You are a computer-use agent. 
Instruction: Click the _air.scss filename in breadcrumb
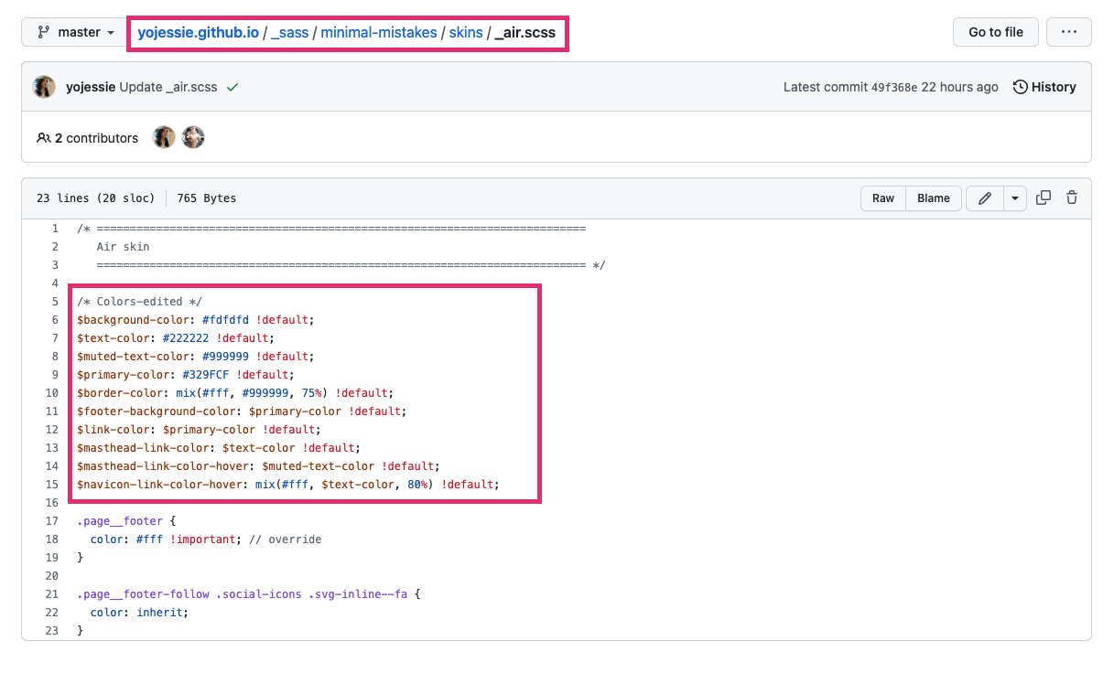pyautogui.click(x=525, y=33)
